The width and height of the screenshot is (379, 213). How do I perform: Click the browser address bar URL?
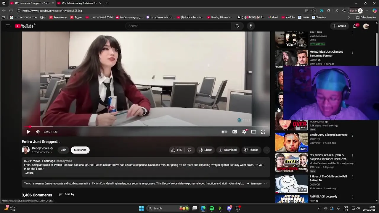tap(52, 11)
